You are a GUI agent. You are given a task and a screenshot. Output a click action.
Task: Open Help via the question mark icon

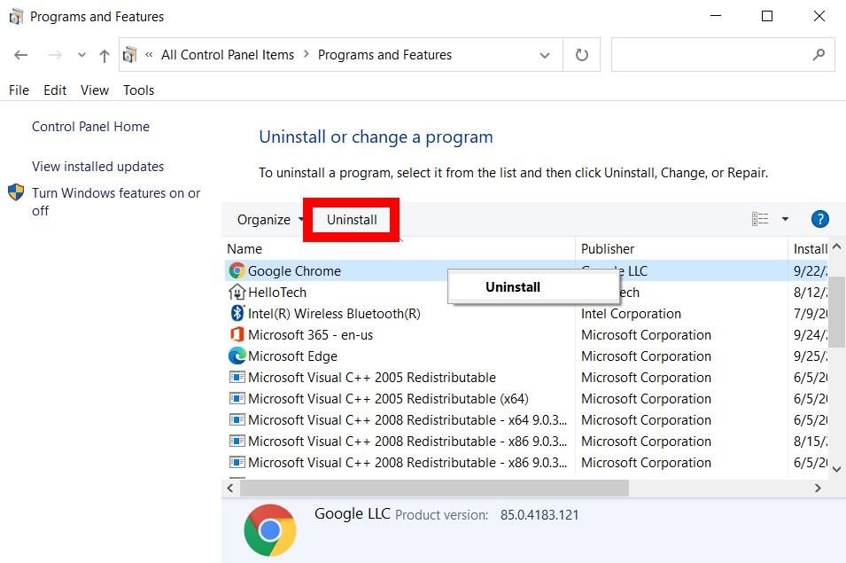[x=819, y=219]
